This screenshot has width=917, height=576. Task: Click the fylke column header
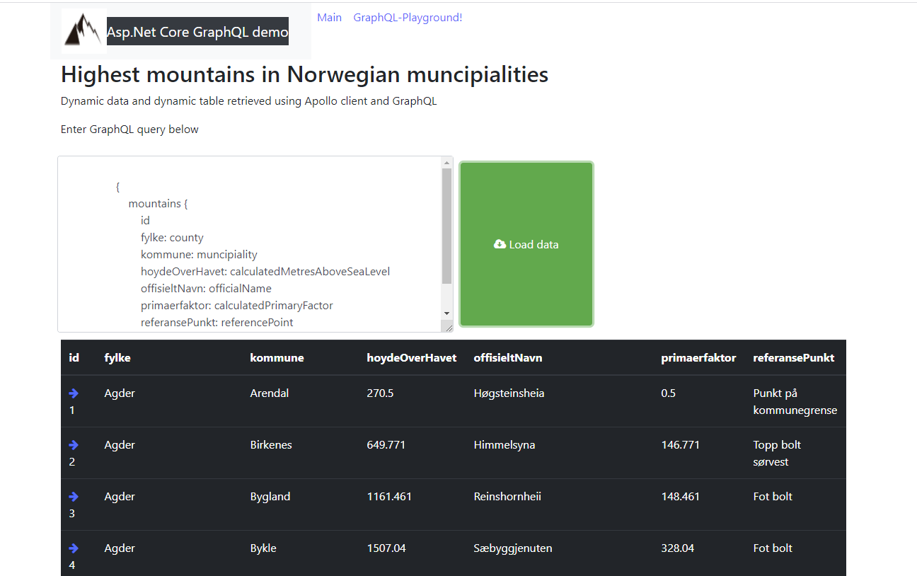coord(117,358)
